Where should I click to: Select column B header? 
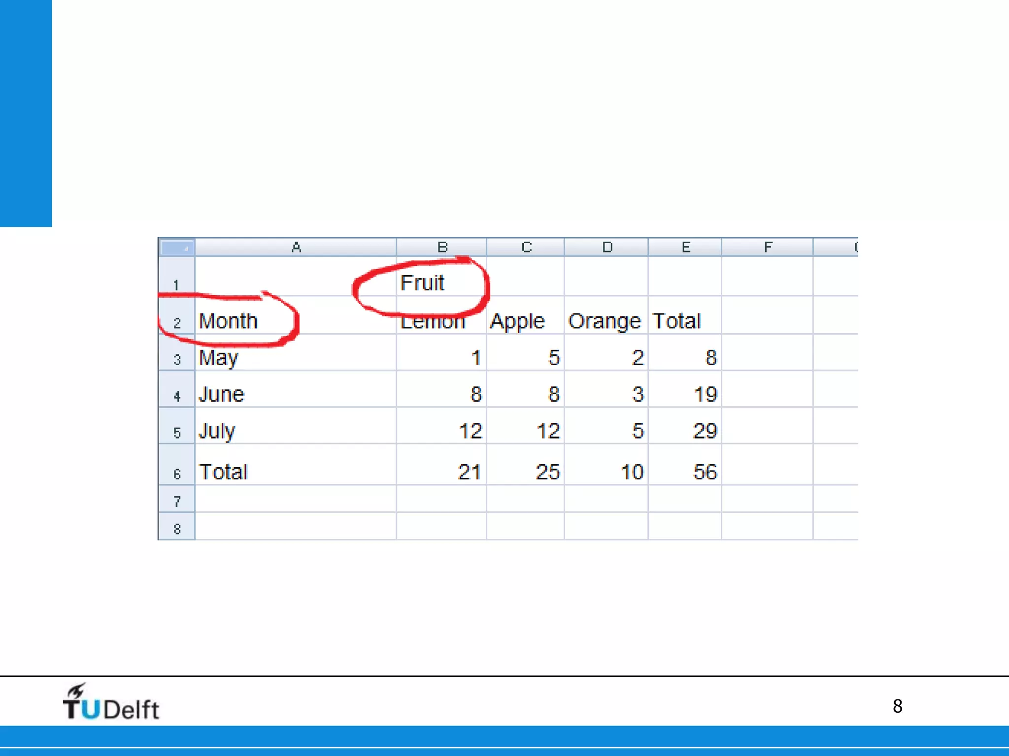[x=442, y=248]
